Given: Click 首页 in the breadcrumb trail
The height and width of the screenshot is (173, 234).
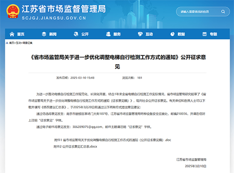Looking at the screenshot, I should [x=12, y=43].
